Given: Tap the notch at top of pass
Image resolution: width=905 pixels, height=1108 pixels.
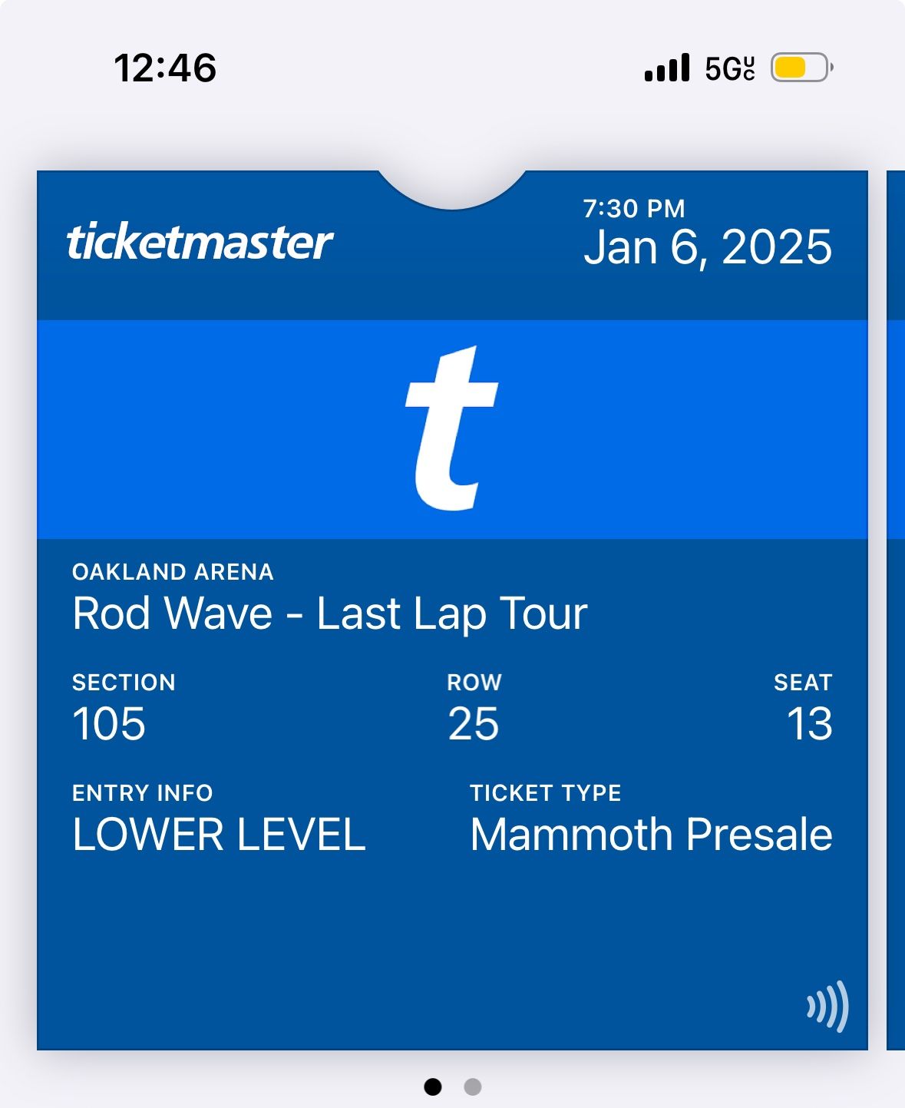Looking at the screenshot, I should tap(452, 187).
